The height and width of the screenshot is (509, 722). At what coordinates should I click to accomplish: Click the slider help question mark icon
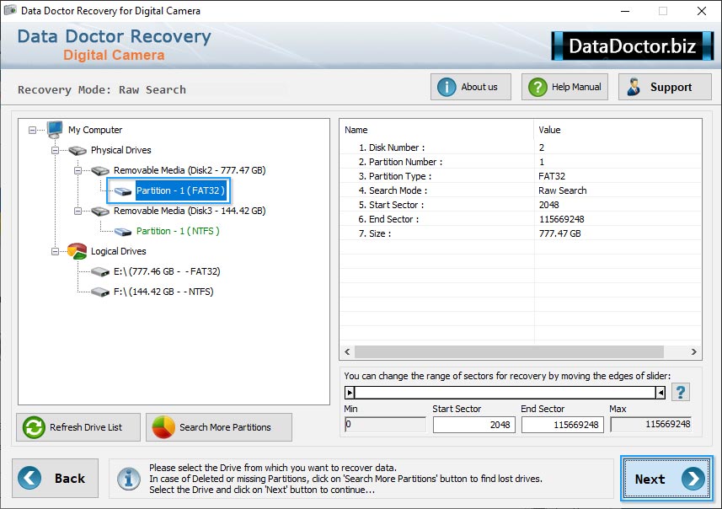(x=681, y=393)
